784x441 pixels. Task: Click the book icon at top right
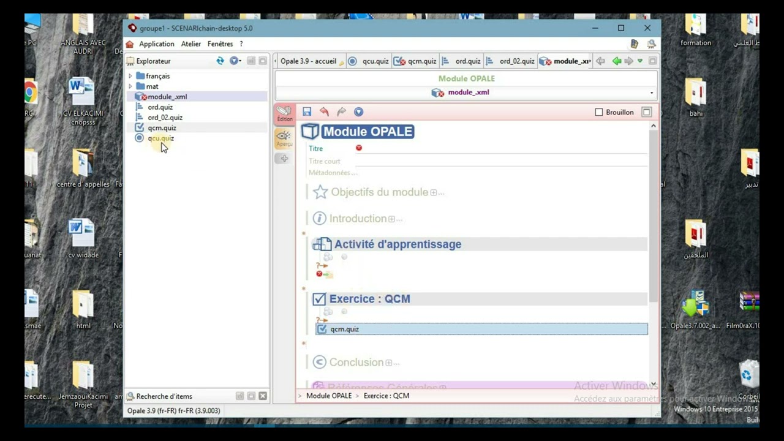[635, 44]
